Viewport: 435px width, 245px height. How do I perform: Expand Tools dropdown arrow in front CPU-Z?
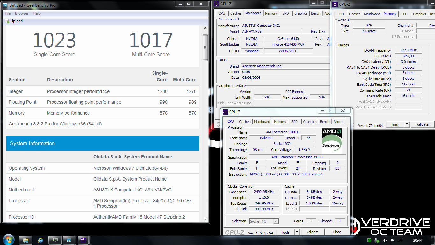tap(297, 232)
